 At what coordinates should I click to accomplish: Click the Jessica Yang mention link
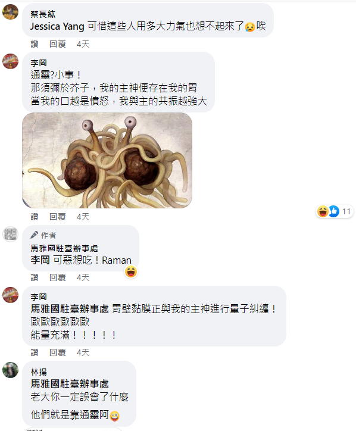(x=57, y=26)
